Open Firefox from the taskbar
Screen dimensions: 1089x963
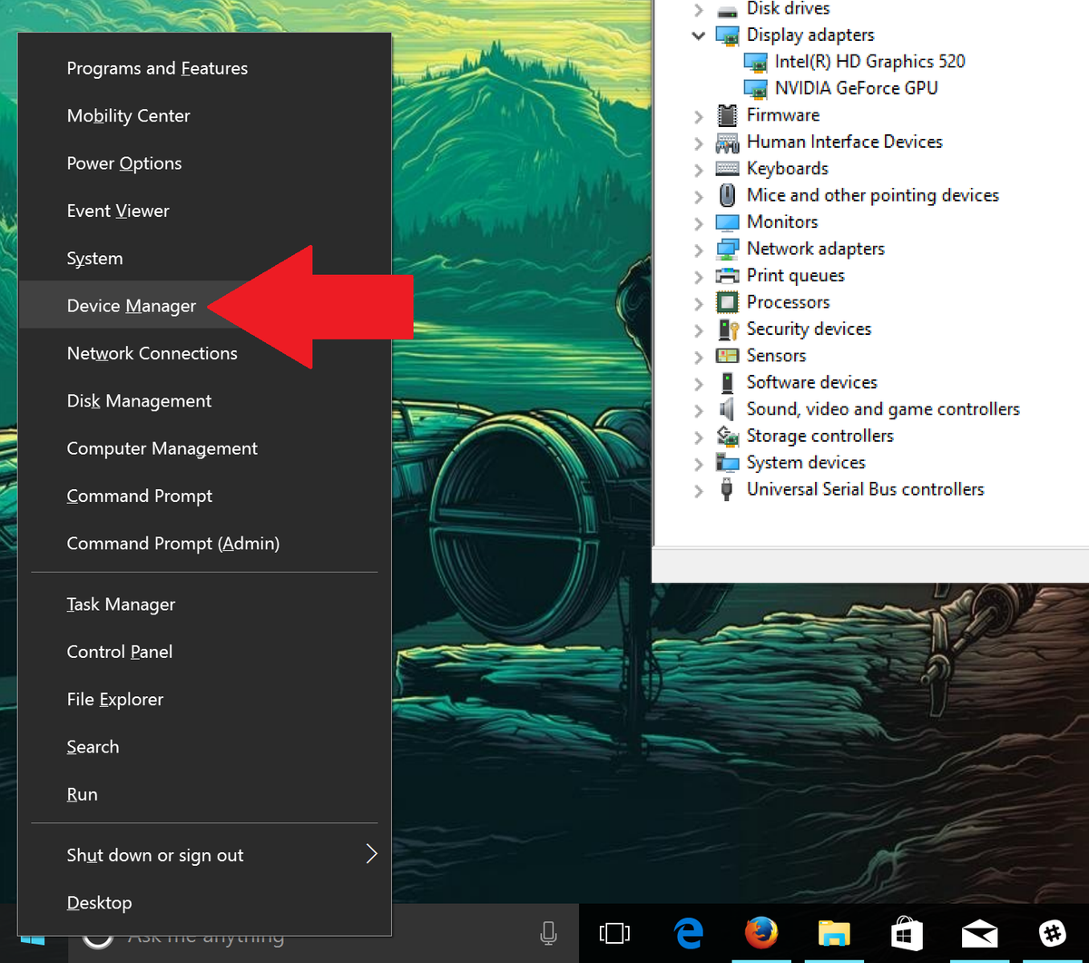(761, 933)
